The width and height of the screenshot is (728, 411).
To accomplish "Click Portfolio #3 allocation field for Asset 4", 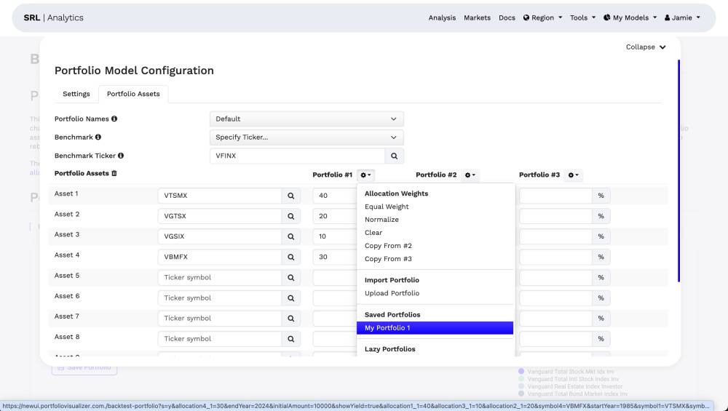I will click(x=555, y=257).
